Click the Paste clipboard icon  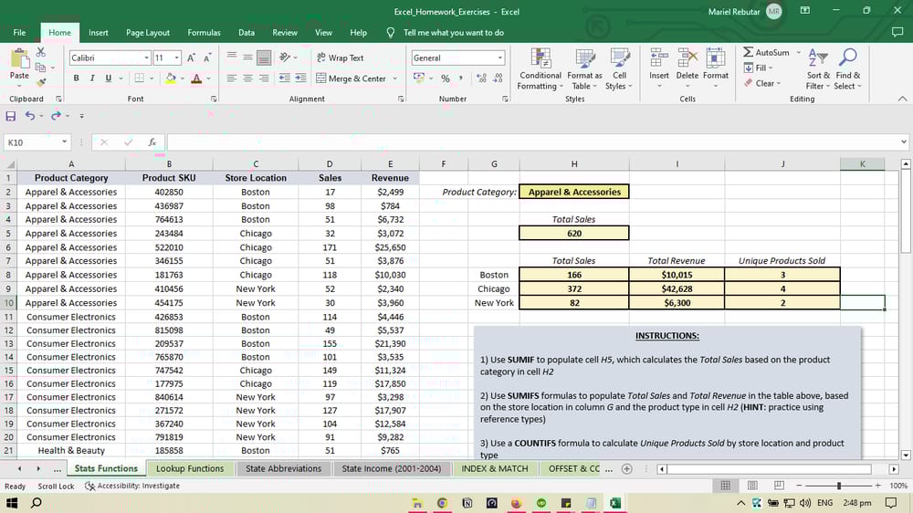19,59
